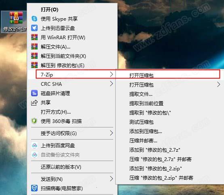This screenshot has width=224, height=195.
Task: Click WinRAR icon beside 用 WinRAR 打开(W)
Action: coord(34,37)
